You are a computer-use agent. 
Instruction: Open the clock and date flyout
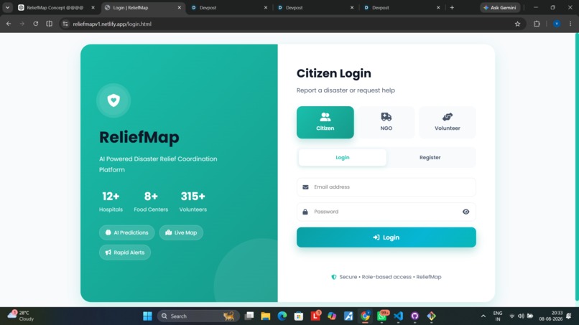(550, 316)
